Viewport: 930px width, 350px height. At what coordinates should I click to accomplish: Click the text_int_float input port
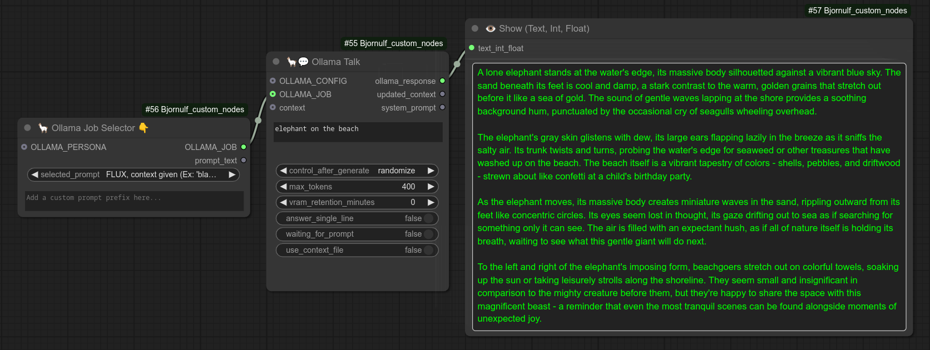coord(472,48)
